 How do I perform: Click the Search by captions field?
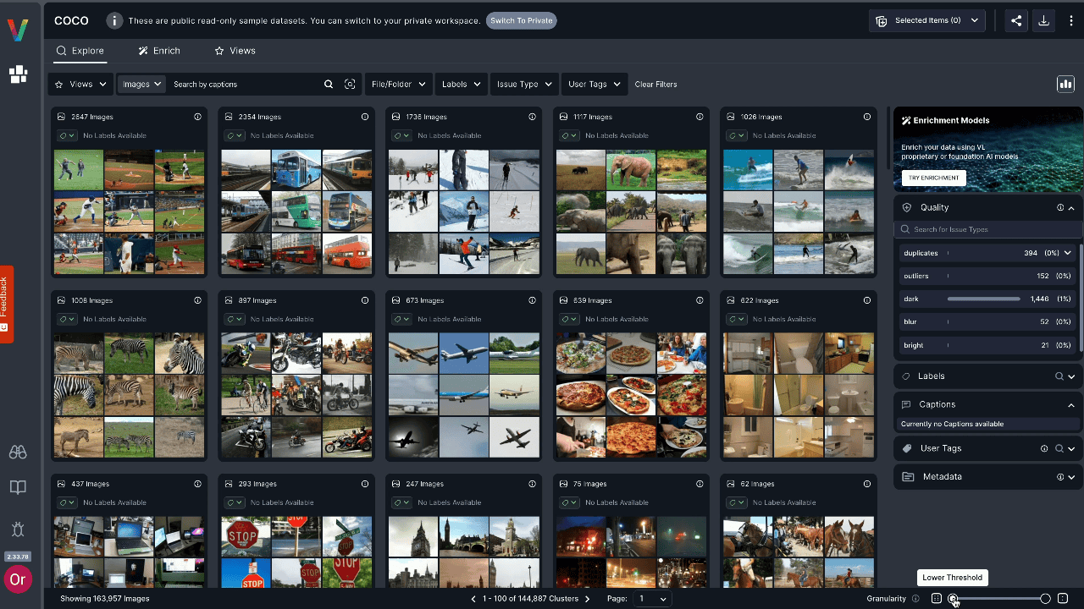click(246, 85)
